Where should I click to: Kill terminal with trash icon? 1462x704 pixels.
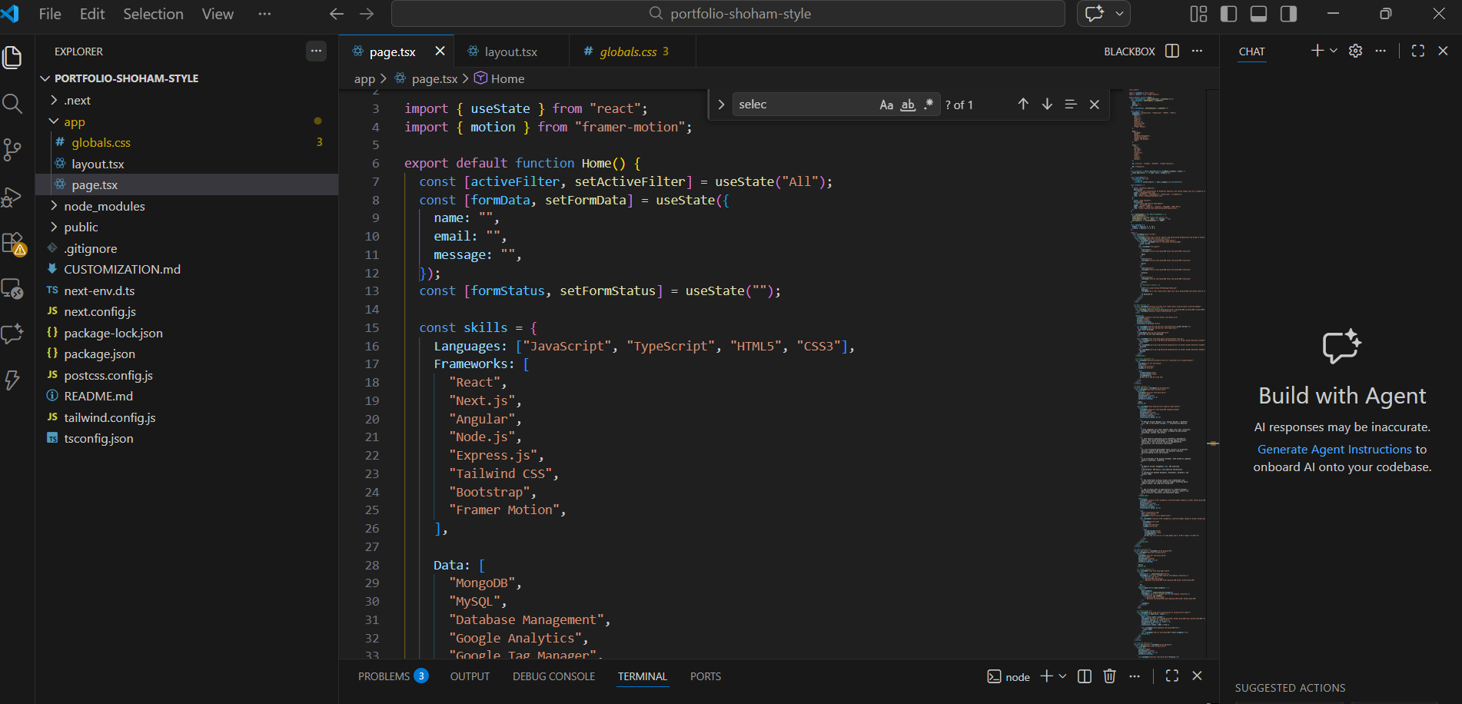coord(1109,676)
